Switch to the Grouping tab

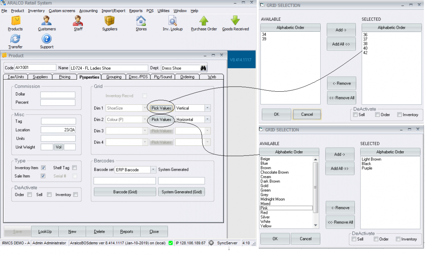[114, 77]
